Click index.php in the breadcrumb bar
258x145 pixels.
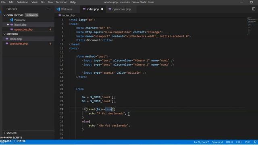(x=69, y=15)
